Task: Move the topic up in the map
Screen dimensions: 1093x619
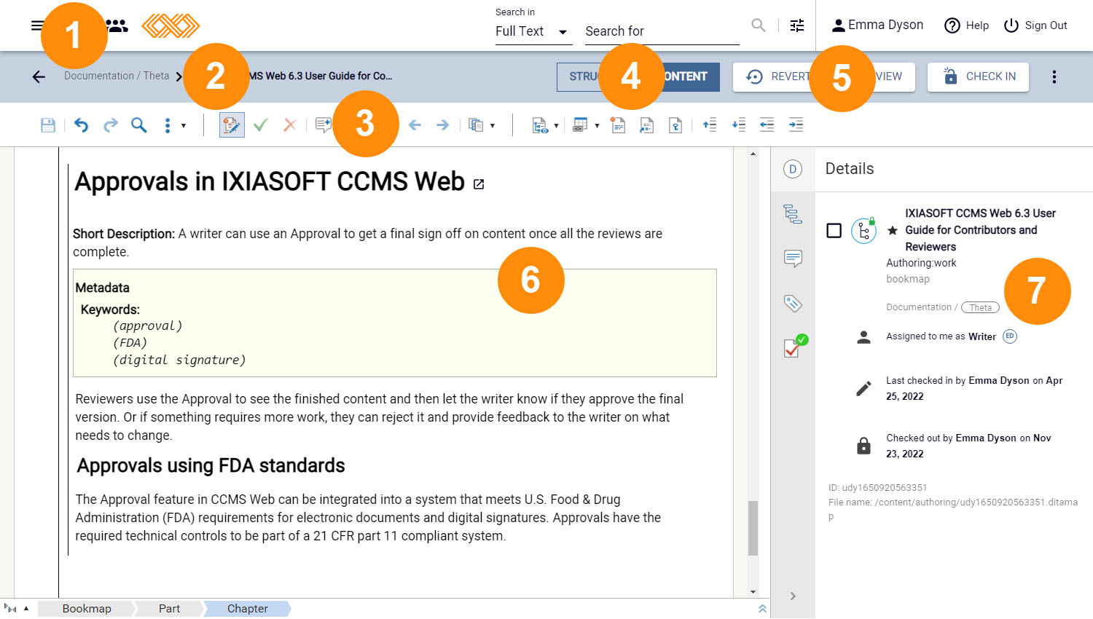Action: (709, 125)
